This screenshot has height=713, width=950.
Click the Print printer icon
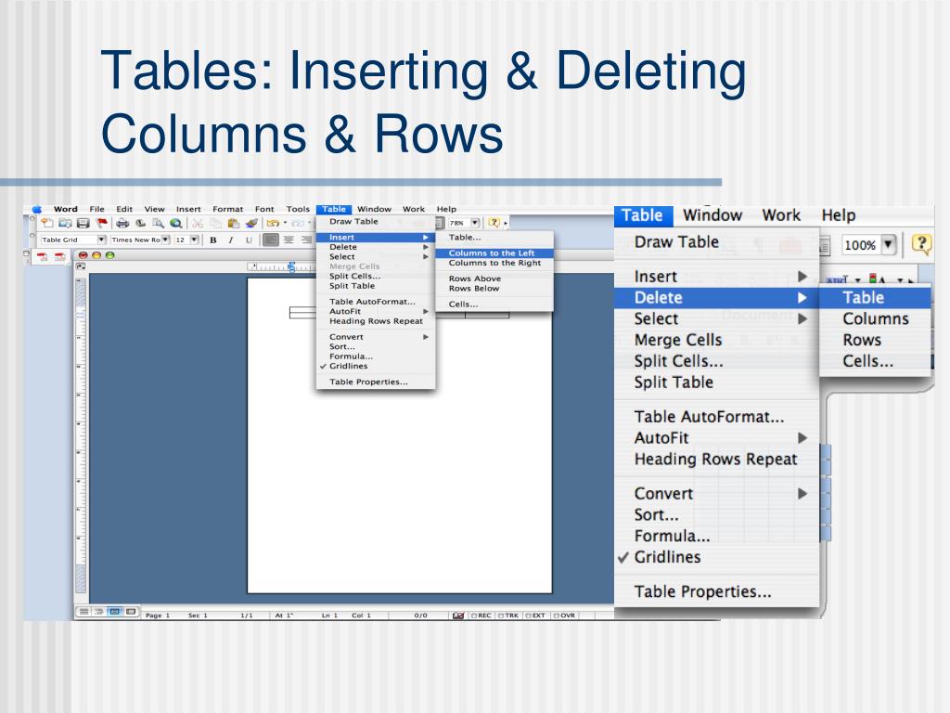point(122,223)
